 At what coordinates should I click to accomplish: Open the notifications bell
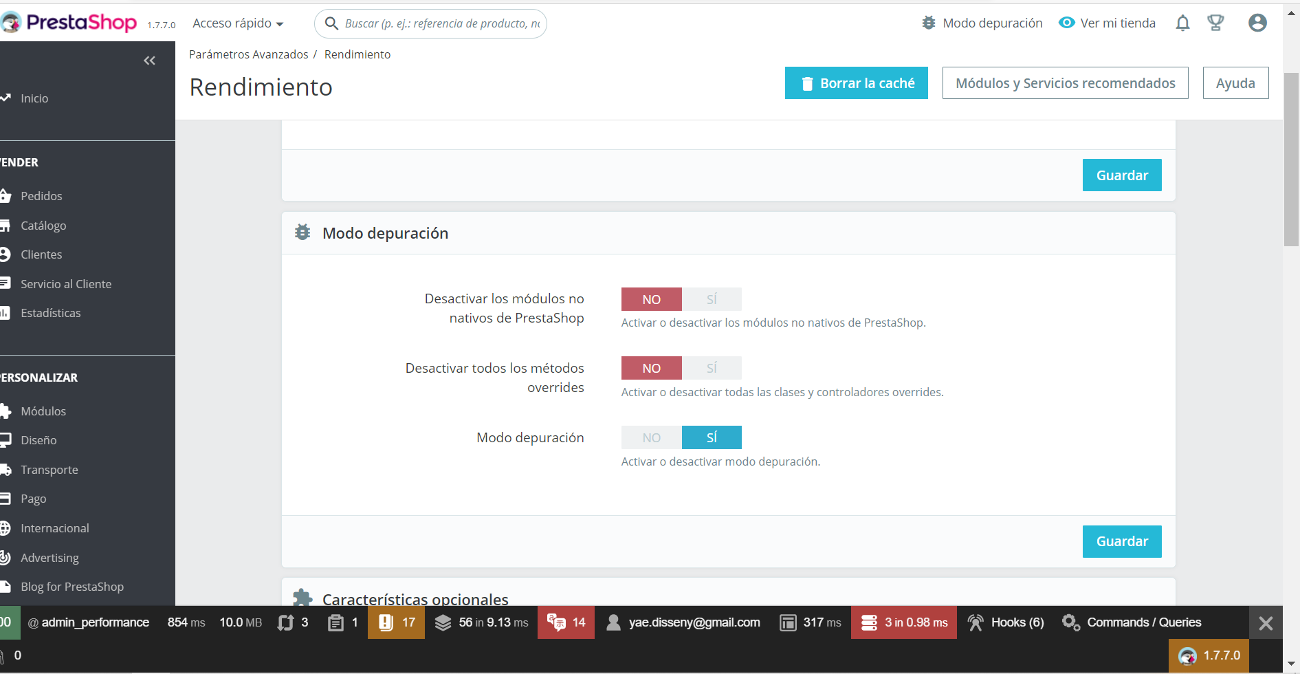click(1182, 23)
